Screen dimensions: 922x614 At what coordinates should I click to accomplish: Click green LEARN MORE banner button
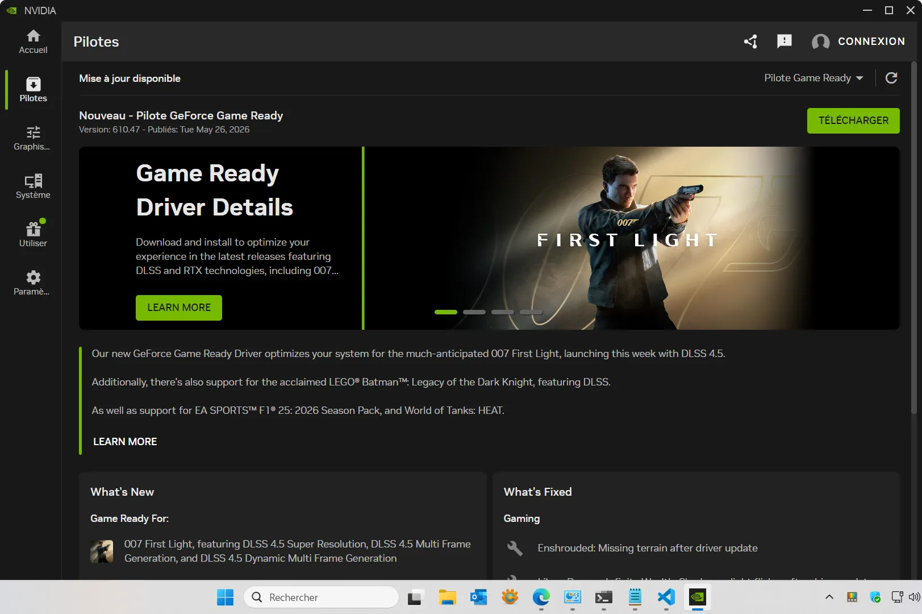click(x=179, y=308)
